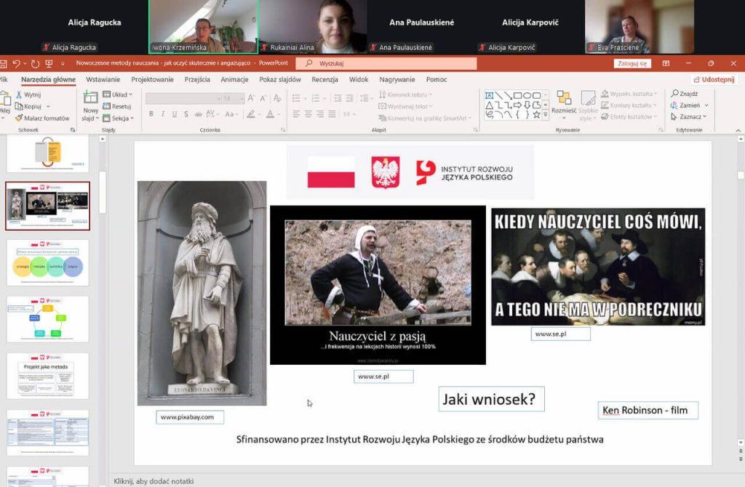Select the 'Projekt jako metoda' slide thumbnail
745x487 pixels.
[47, 376]
